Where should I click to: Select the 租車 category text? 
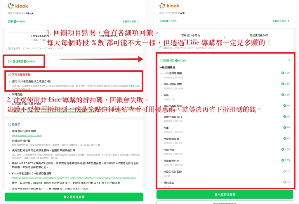(x=166, y=128)
